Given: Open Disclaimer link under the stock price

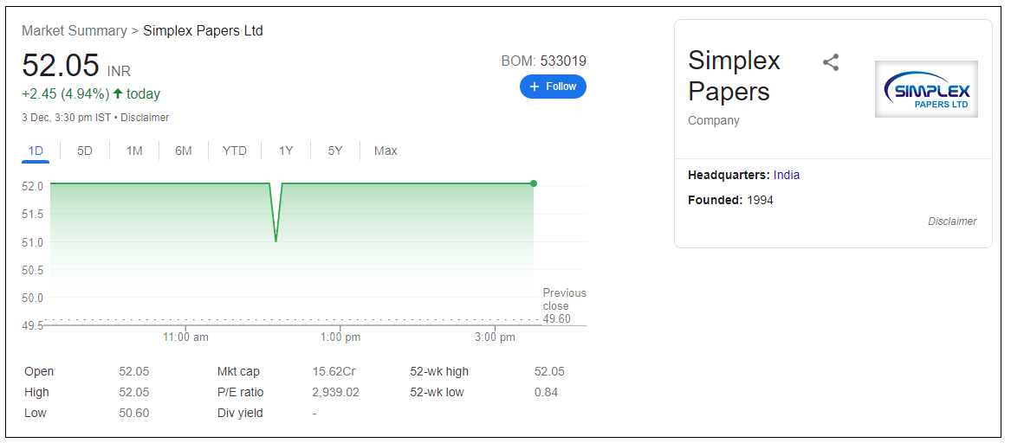Looking at the screenshot, I should point(145,118).
